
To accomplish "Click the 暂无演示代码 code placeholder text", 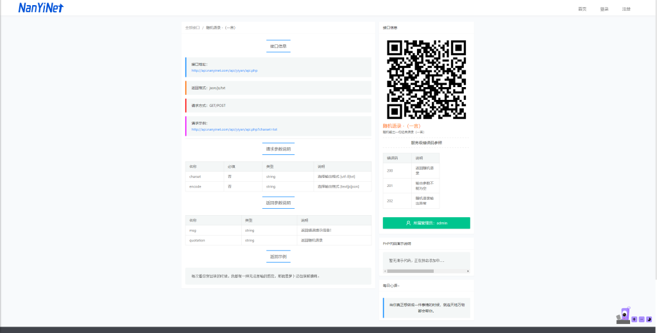I will (x=416, y=260).
